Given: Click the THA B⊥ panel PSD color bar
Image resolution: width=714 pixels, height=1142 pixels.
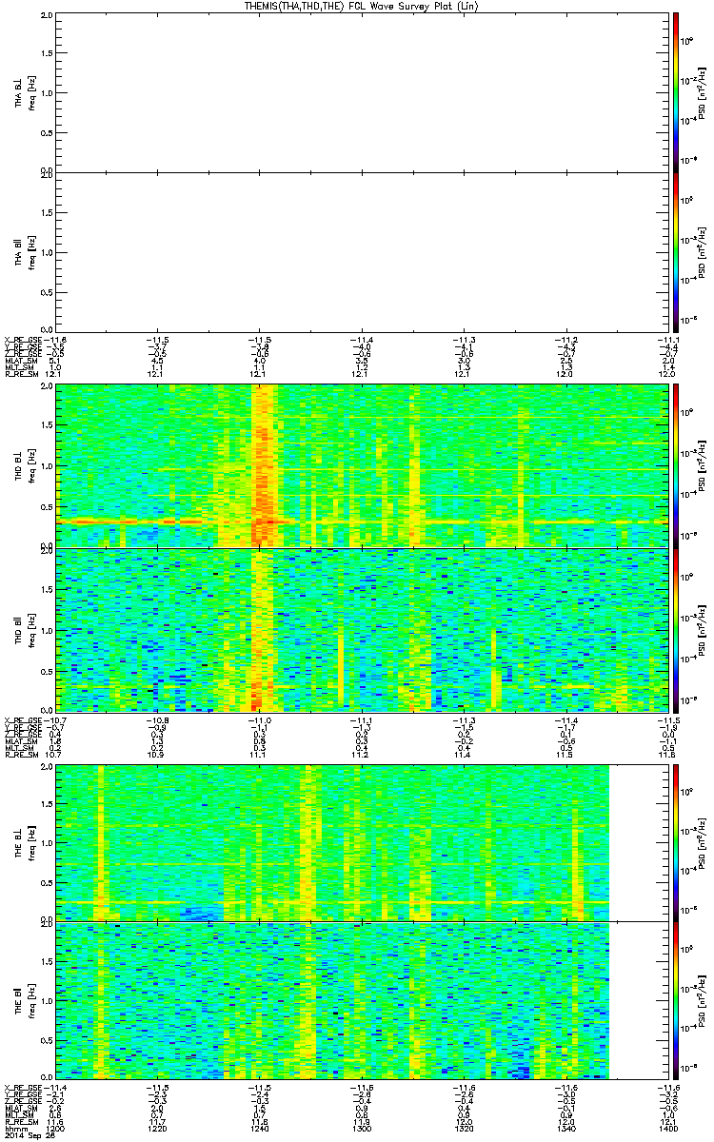Looking at the screenshot, I should click(x=675, y=92).
